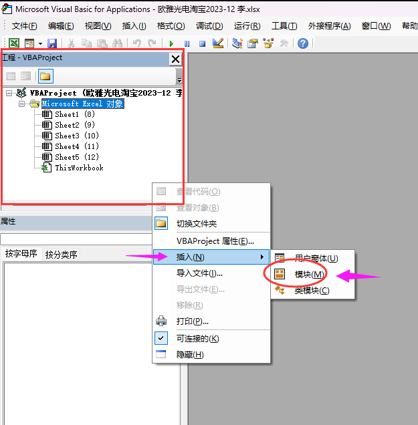Select the VBAProject root tree item
This screenshot has width=418, height=425.
pos(106,93)
